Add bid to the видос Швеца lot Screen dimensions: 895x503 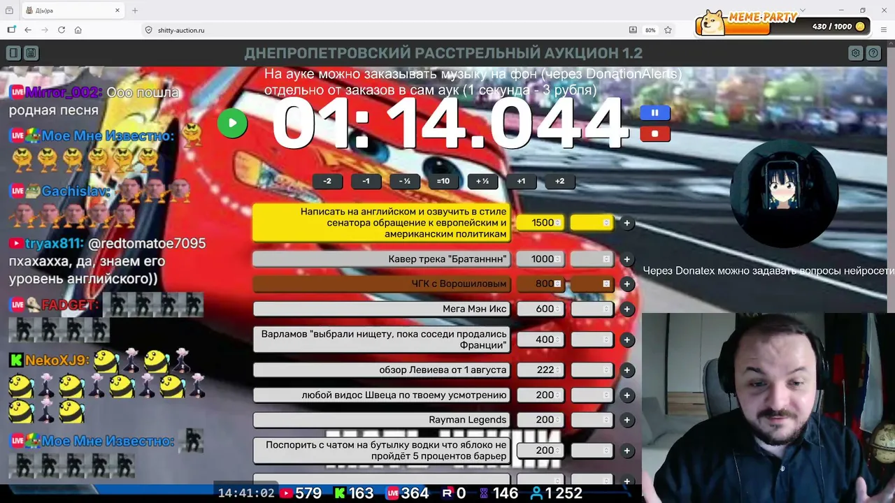627,395
